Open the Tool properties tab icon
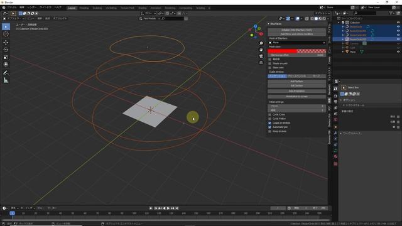 click(335, 89)
